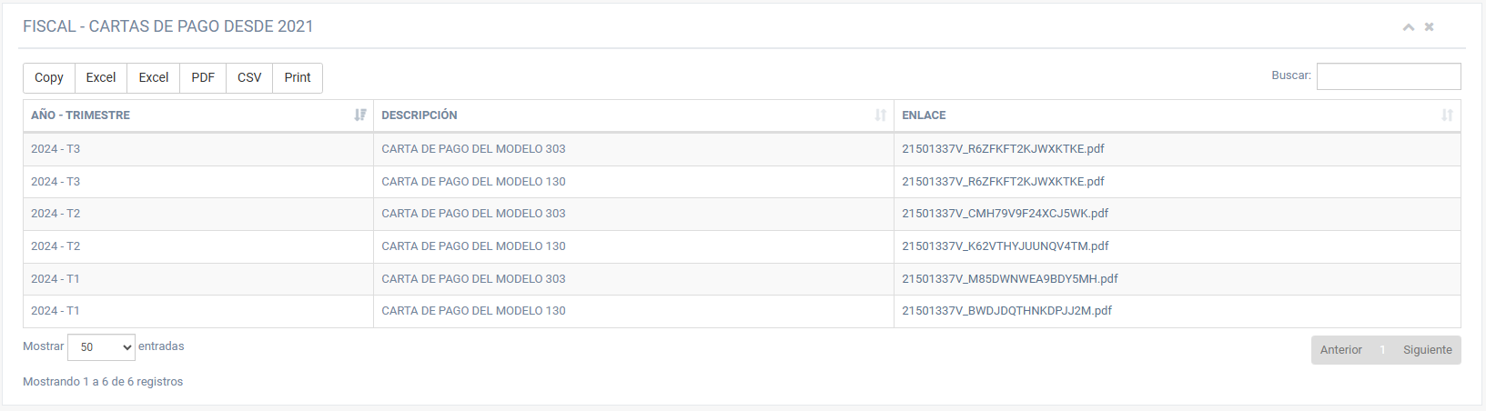Screen dimensions: 1486x411
Task: Select page 1 in pagination
Action: coord(1382,350)
